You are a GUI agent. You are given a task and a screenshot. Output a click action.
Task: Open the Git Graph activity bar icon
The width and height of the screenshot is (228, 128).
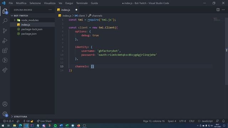pos(5,60)
